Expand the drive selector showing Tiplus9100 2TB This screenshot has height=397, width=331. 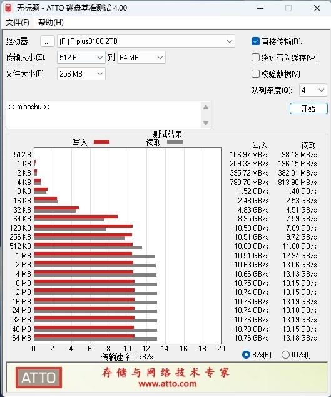click(x=146, y=41)
